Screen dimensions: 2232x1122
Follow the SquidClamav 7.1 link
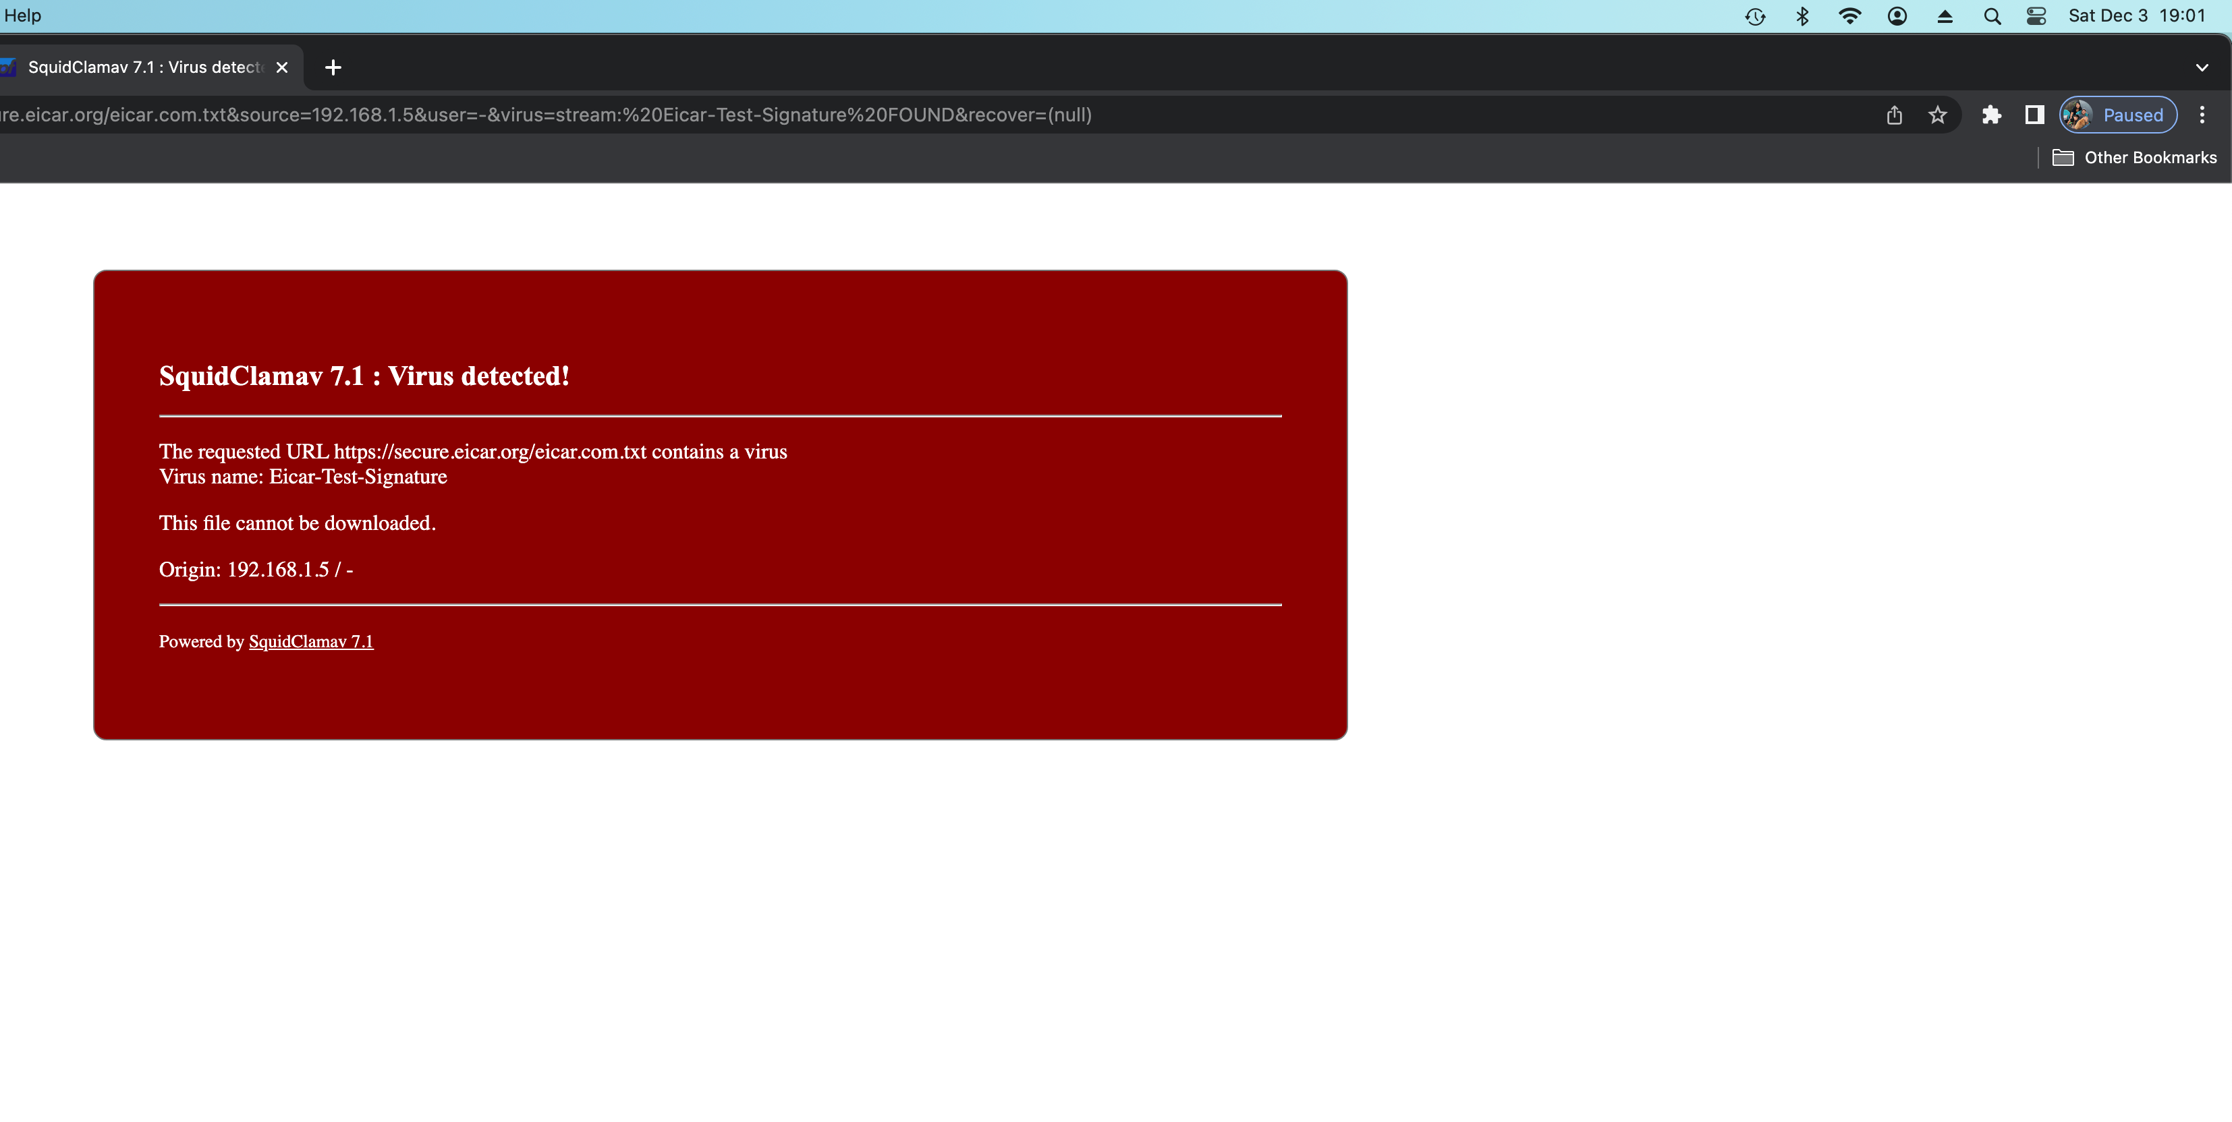(311, 641)
